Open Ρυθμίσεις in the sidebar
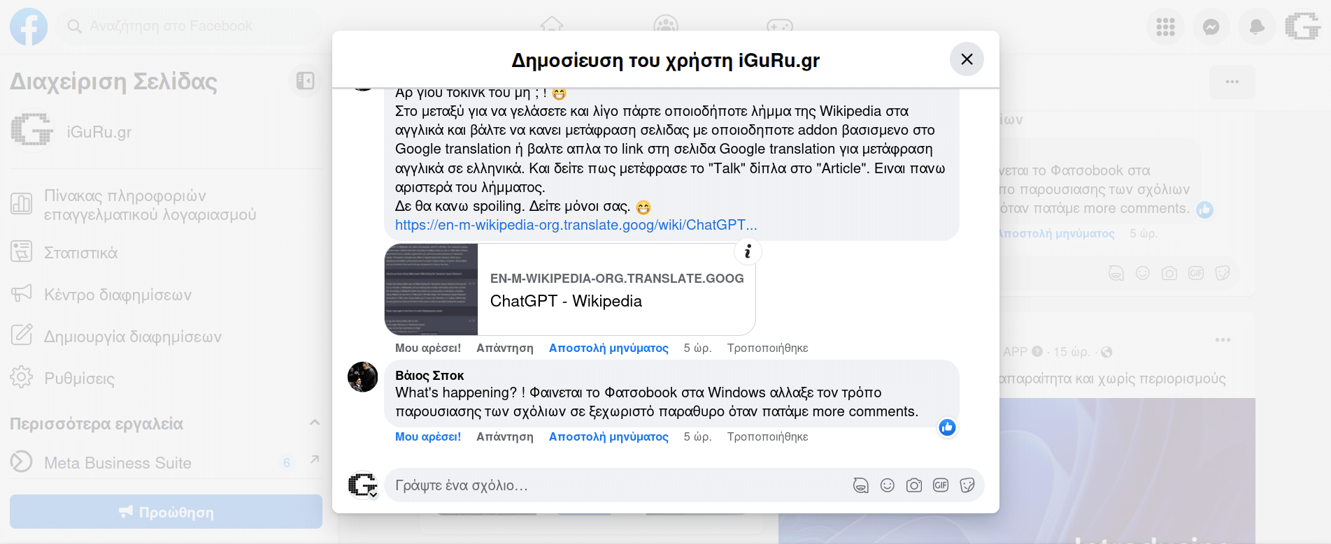1331x544 pixels. point(166,378)
